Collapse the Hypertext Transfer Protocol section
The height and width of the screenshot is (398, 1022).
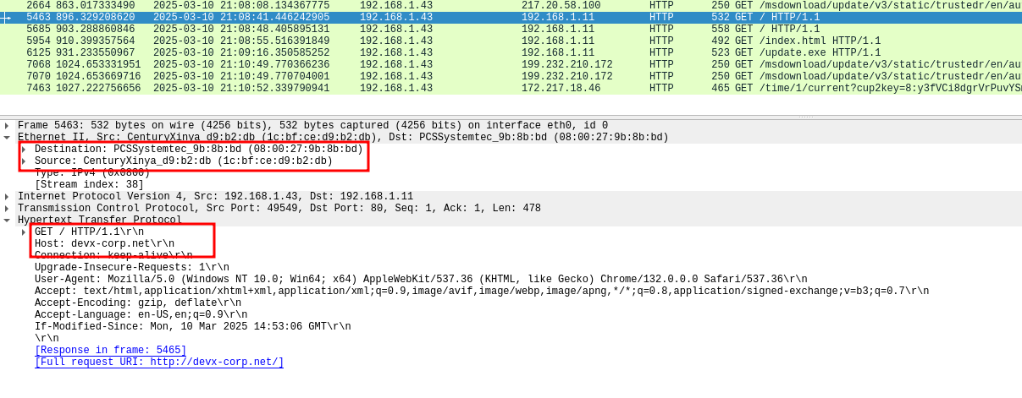click(x=7, y=221)
